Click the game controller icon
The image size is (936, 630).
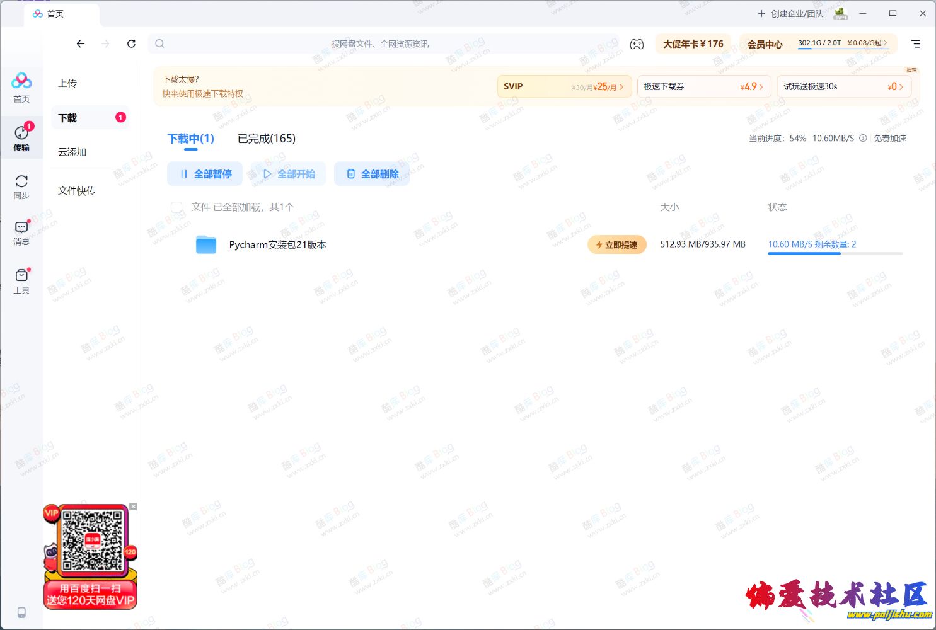[x=637, y=44]
